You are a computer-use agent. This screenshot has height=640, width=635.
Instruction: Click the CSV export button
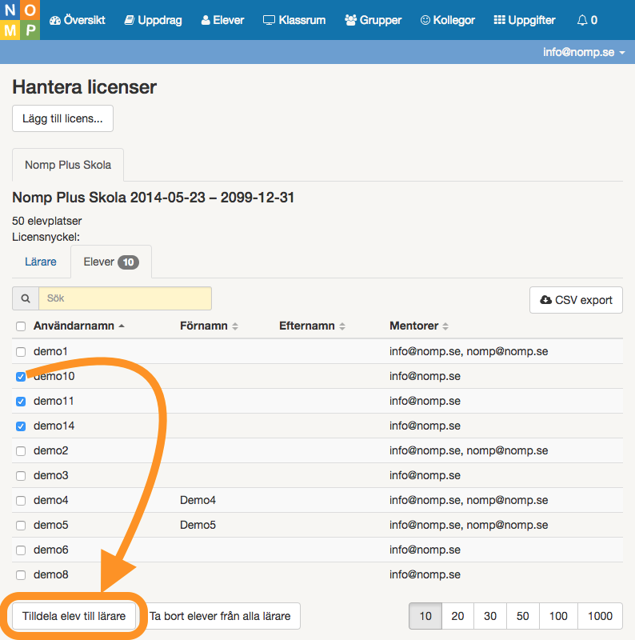pos(576,300)
